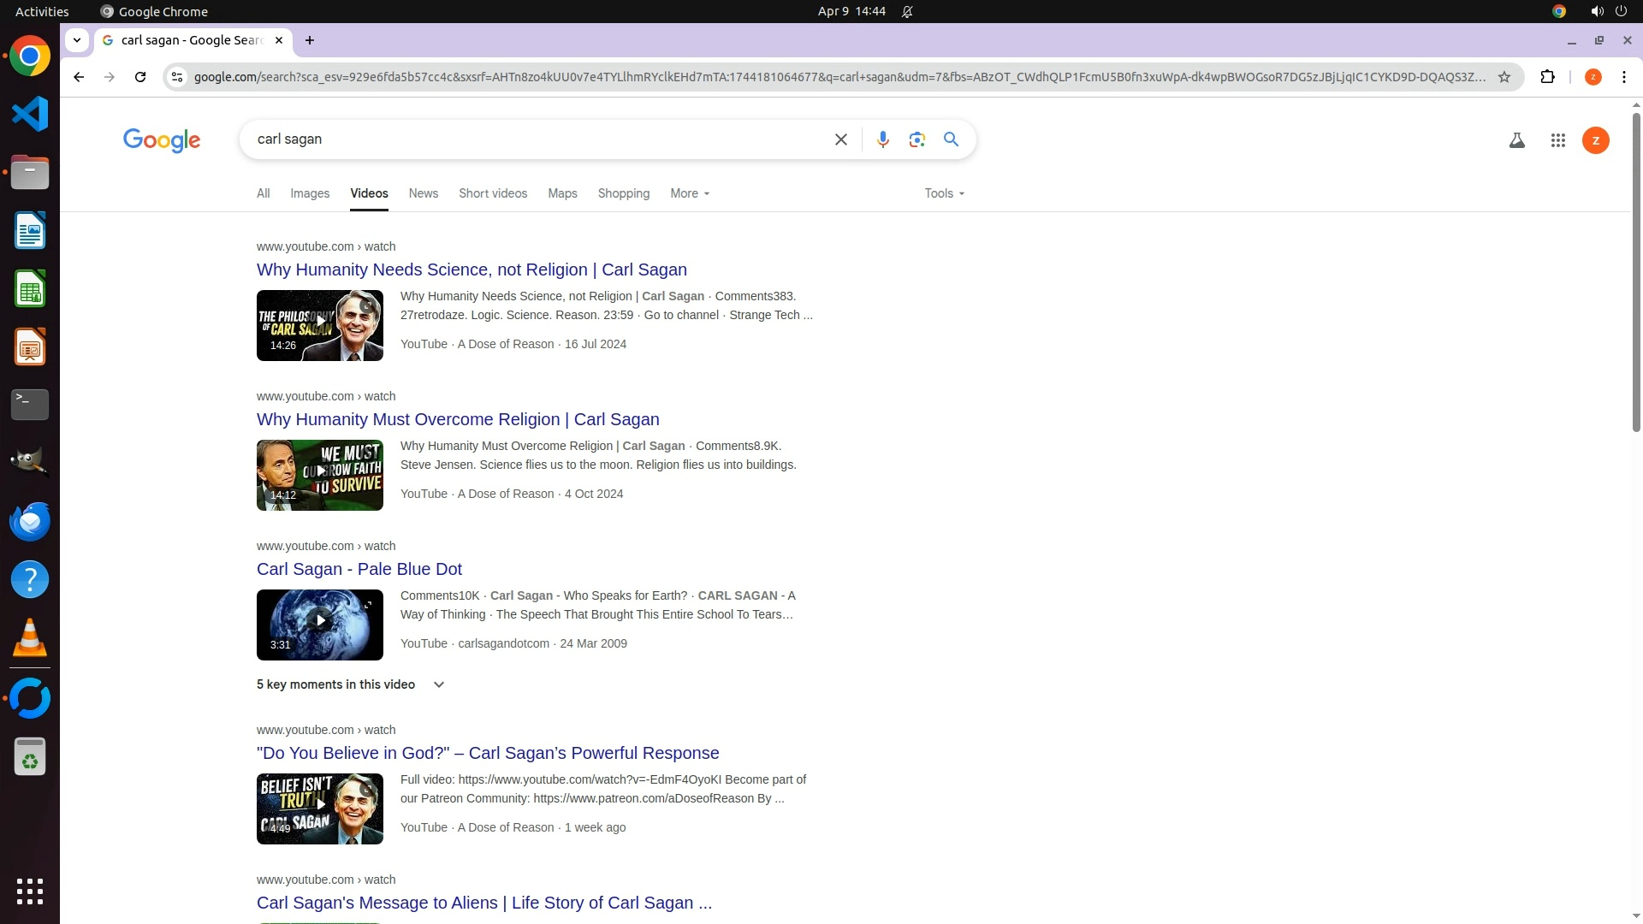Screen dimensions: 1643x924
Task: Reload the current page
Action: (x=140, y=77)
